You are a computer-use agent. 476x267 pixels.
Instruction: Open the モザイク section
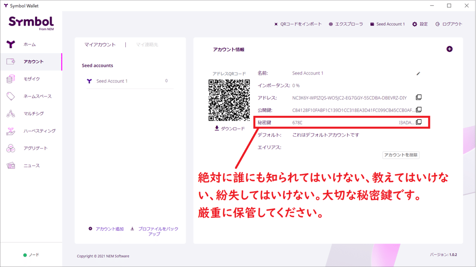coord(31,79)
